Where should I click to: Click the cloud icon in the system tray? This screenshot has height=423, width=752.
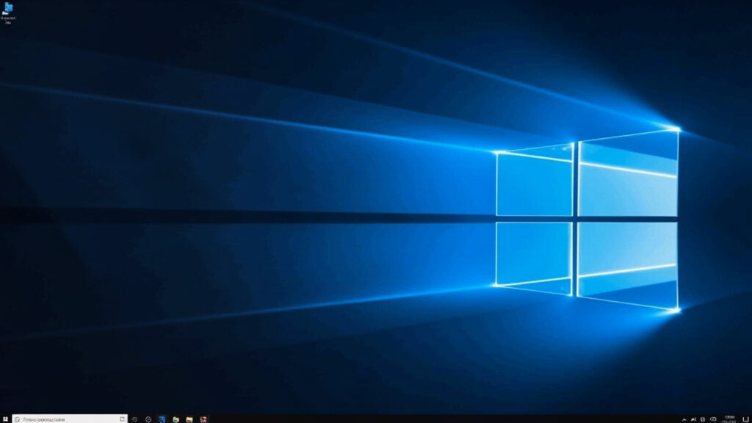(713, 419)
